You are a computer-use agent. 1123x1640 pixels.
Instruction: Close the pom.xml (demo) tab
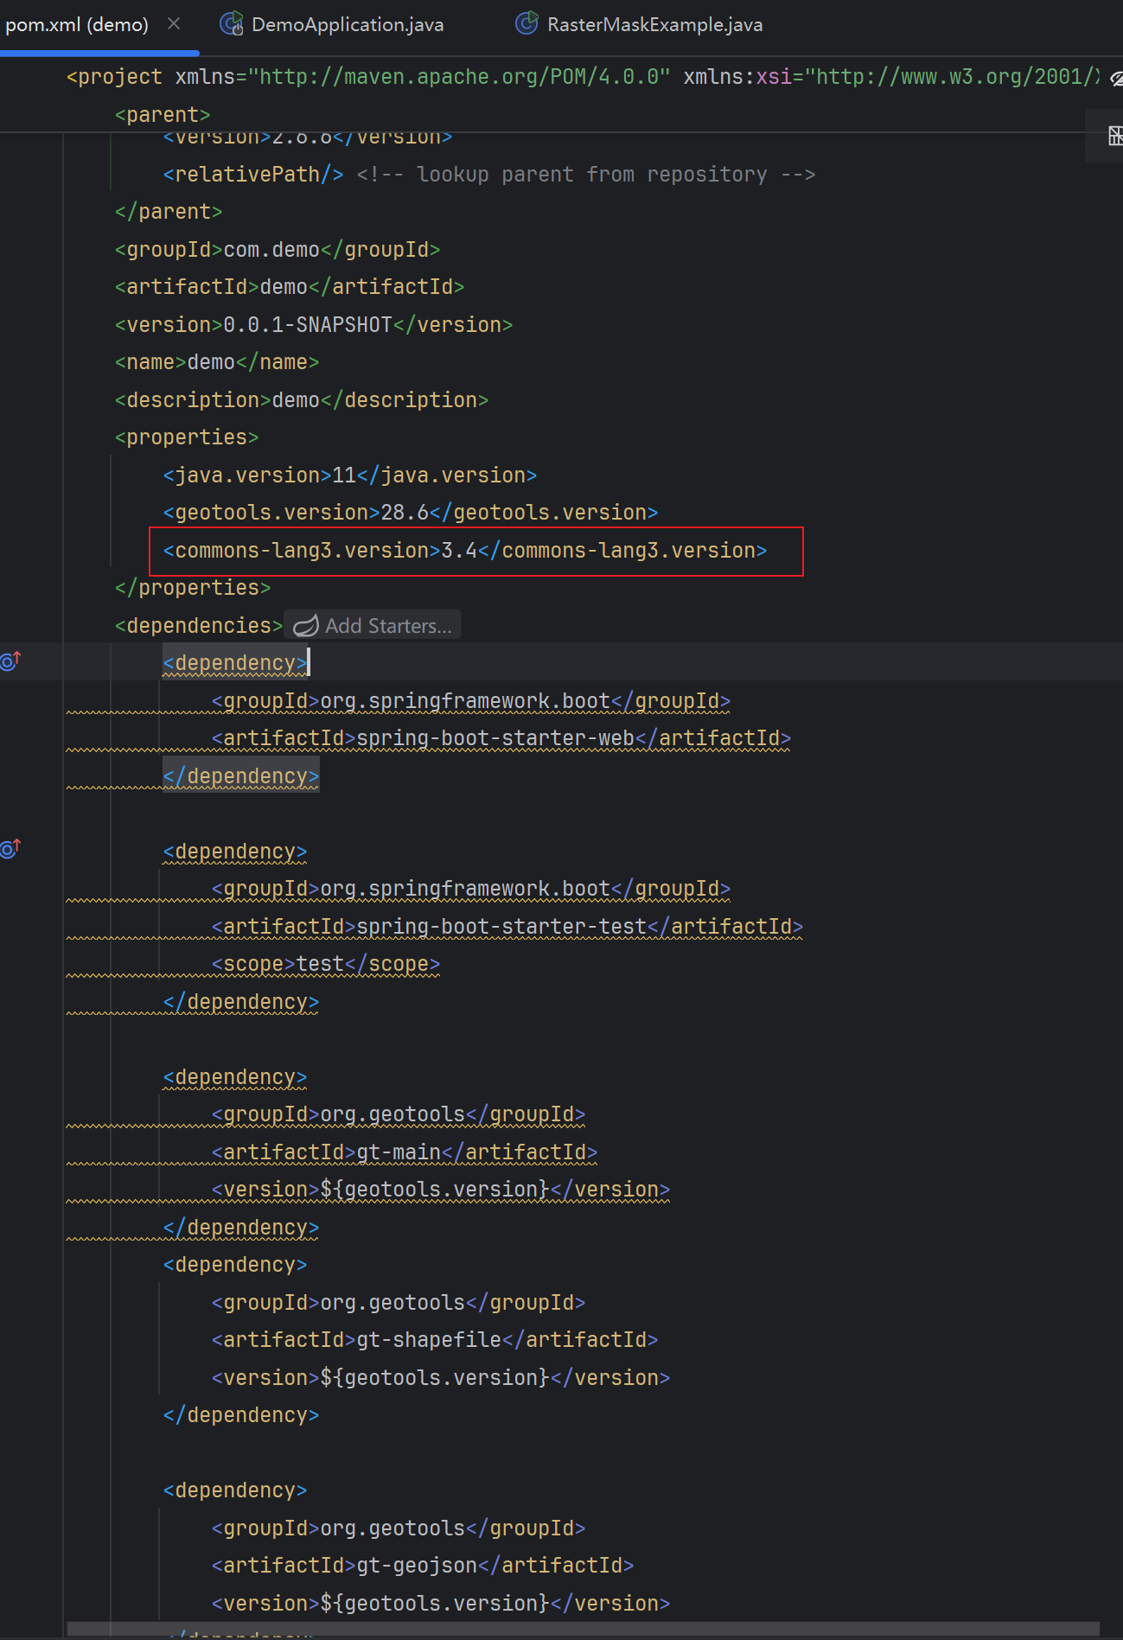coord(174,24)
